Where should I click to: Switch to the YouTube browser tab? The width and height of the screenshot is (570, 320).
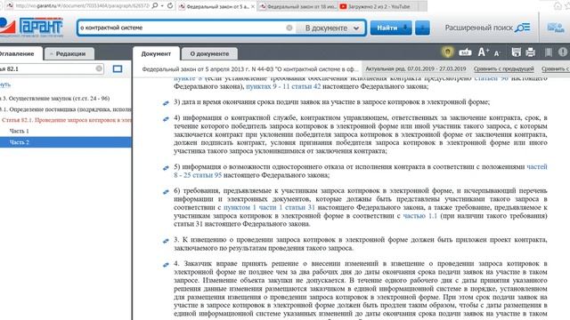(x=378, y=6)
